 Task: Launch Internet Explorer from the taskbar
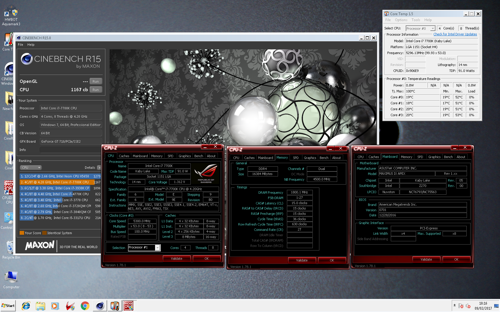(26, 306)
